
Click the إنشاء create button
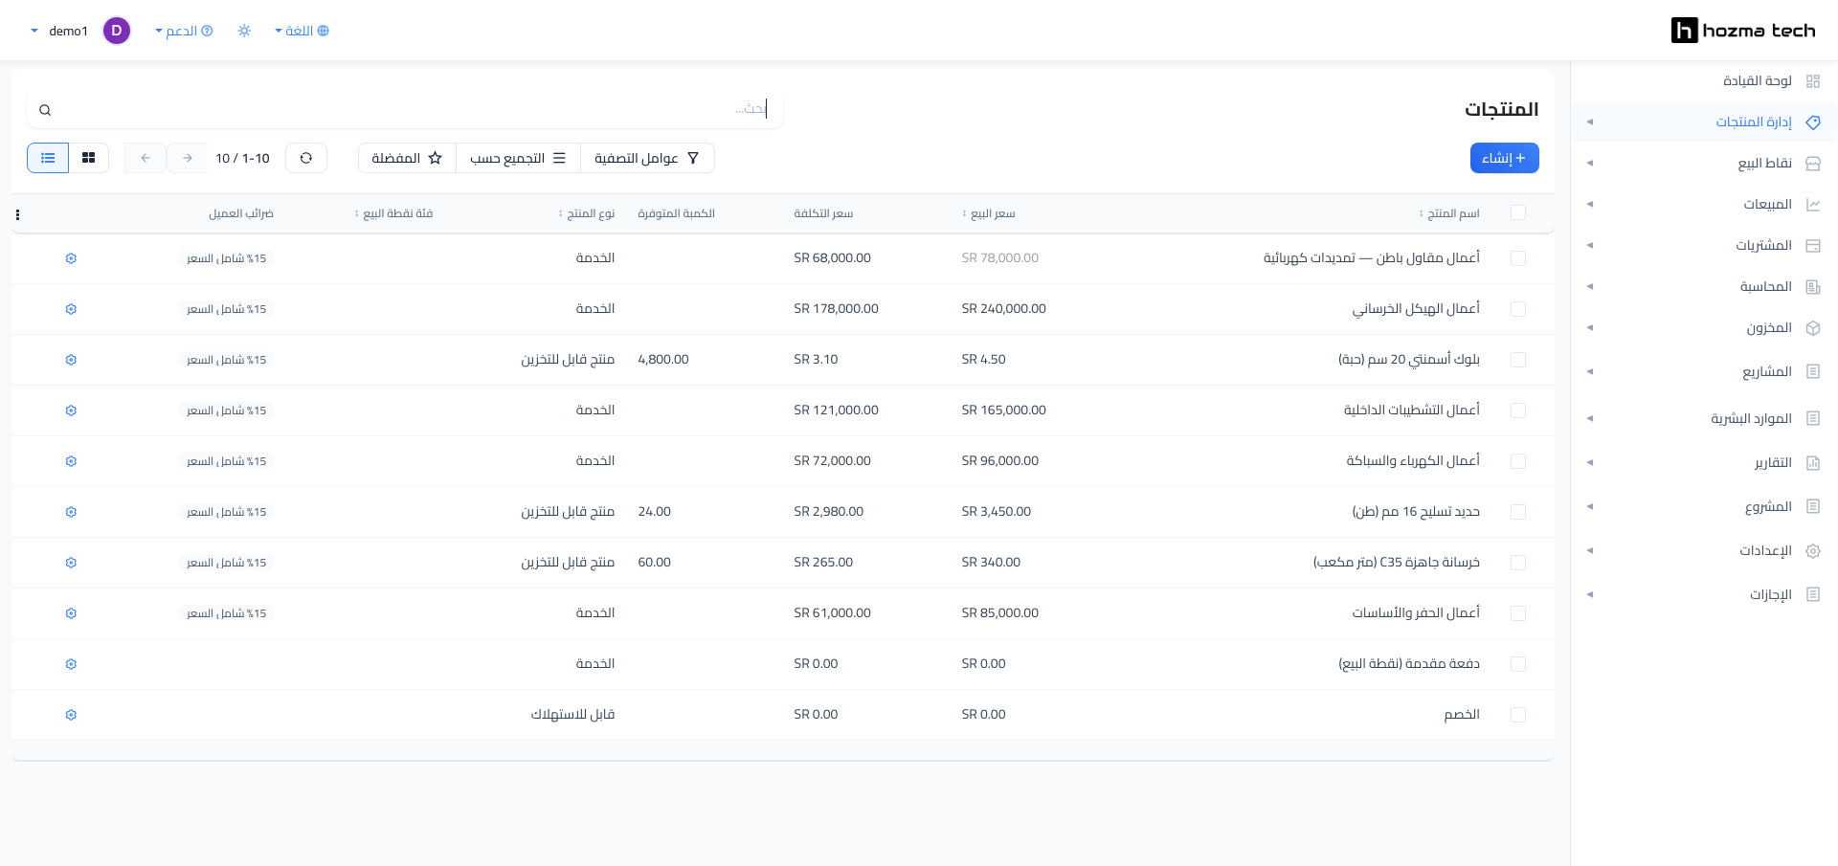(x=1504, y=158)
